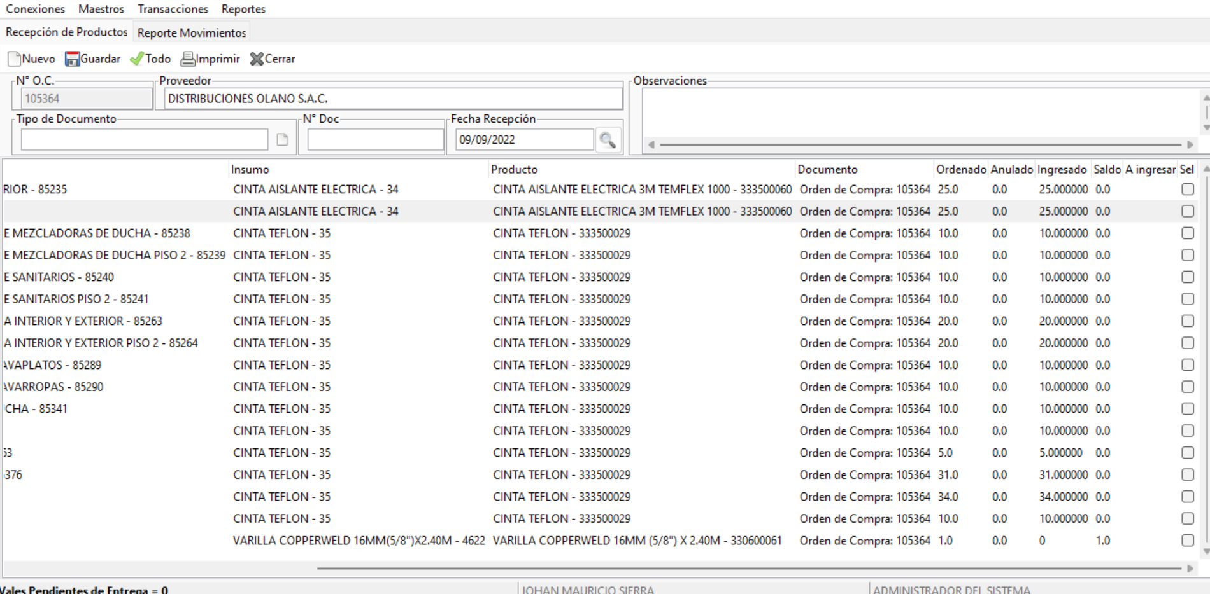
Task: Tick Sel checkbox for row with Ordenado 31.0
Action: tap(1188, 474)
